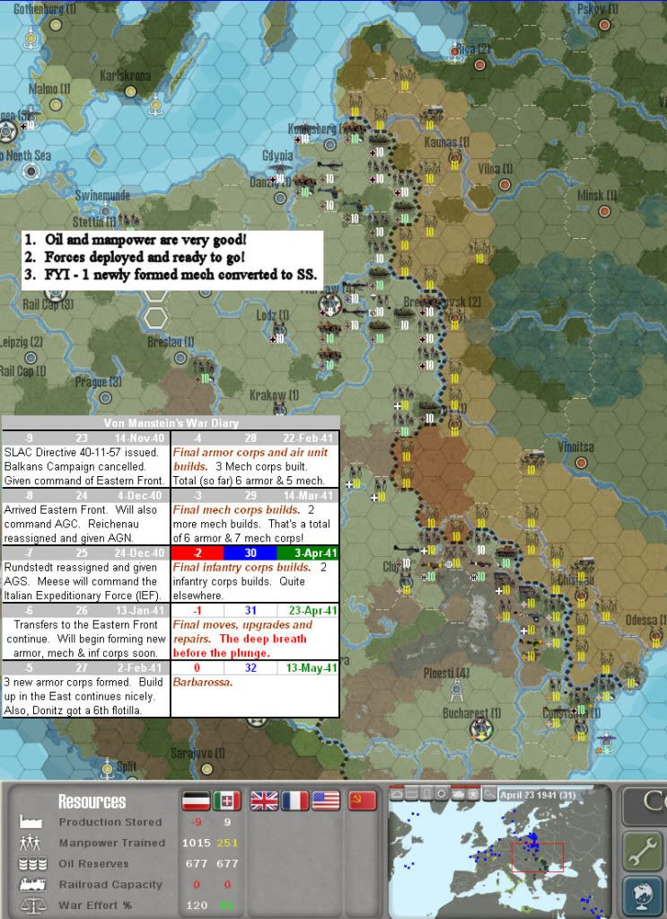
Task: Click the Barbarossa diary entry
Action: coord(203,682)
